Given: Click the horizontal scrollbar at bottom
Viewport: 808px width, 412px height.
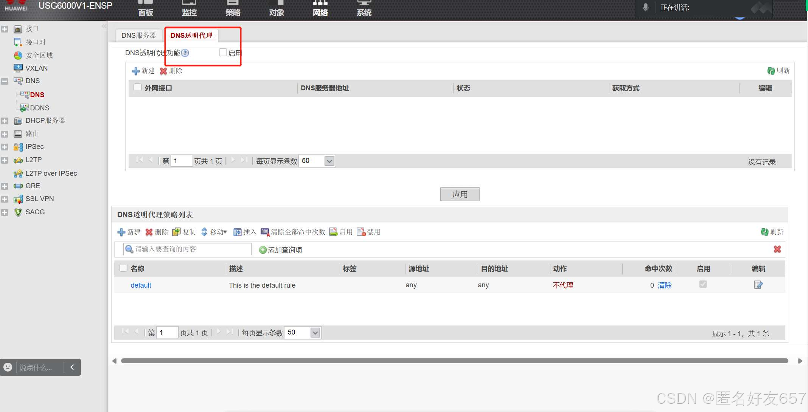Looking at the screenshot, I should tap(454, 361).
